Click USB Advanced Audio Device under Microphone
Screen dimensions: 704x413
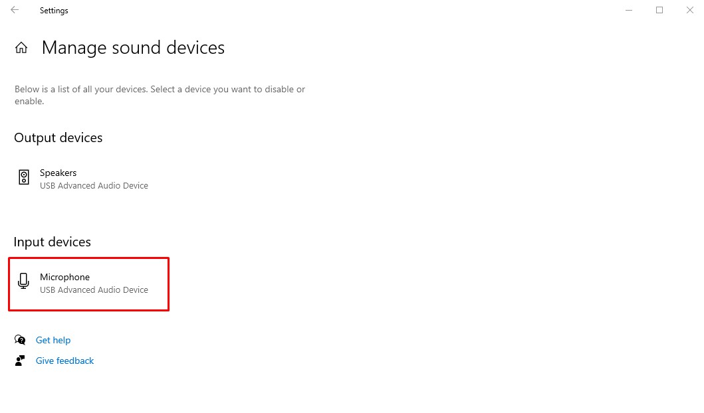(94, 289)
